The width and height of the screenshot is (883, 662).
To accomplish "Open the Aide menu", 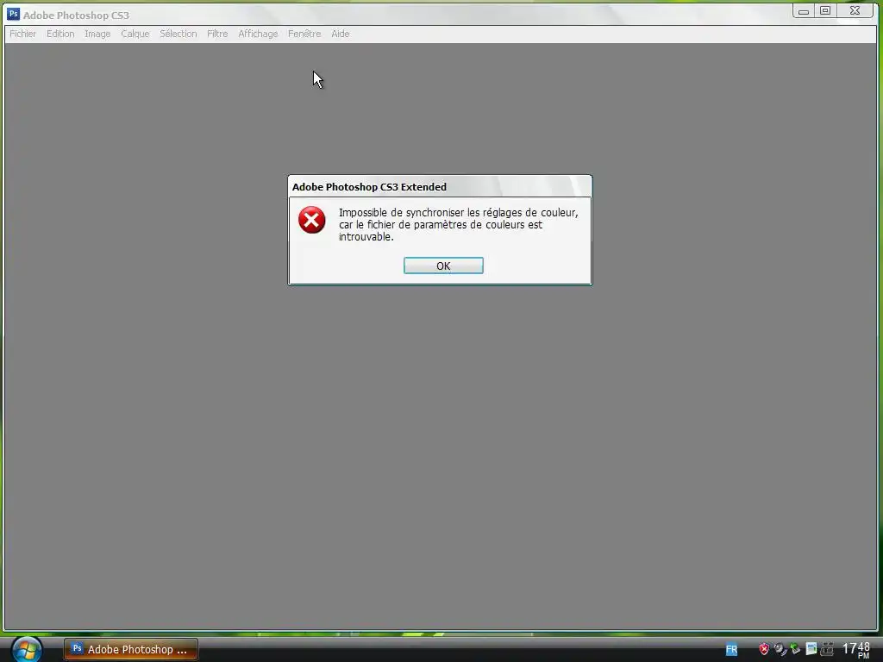I will coord(340,34).
